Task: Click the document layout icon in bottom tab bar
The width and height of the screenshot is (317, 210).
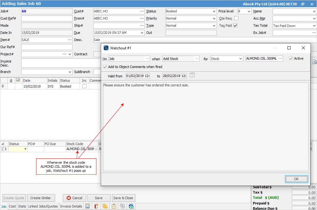Action: (x=88, y=206)
